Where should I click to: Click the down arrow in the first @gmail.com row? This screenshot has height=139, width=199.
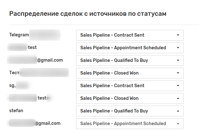point(178,60)
